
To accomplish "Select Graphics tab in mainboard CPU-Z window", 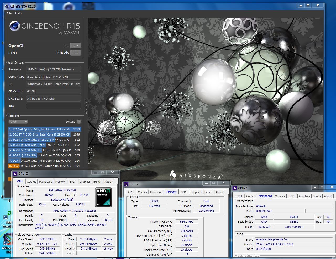I will click(304, 196).
